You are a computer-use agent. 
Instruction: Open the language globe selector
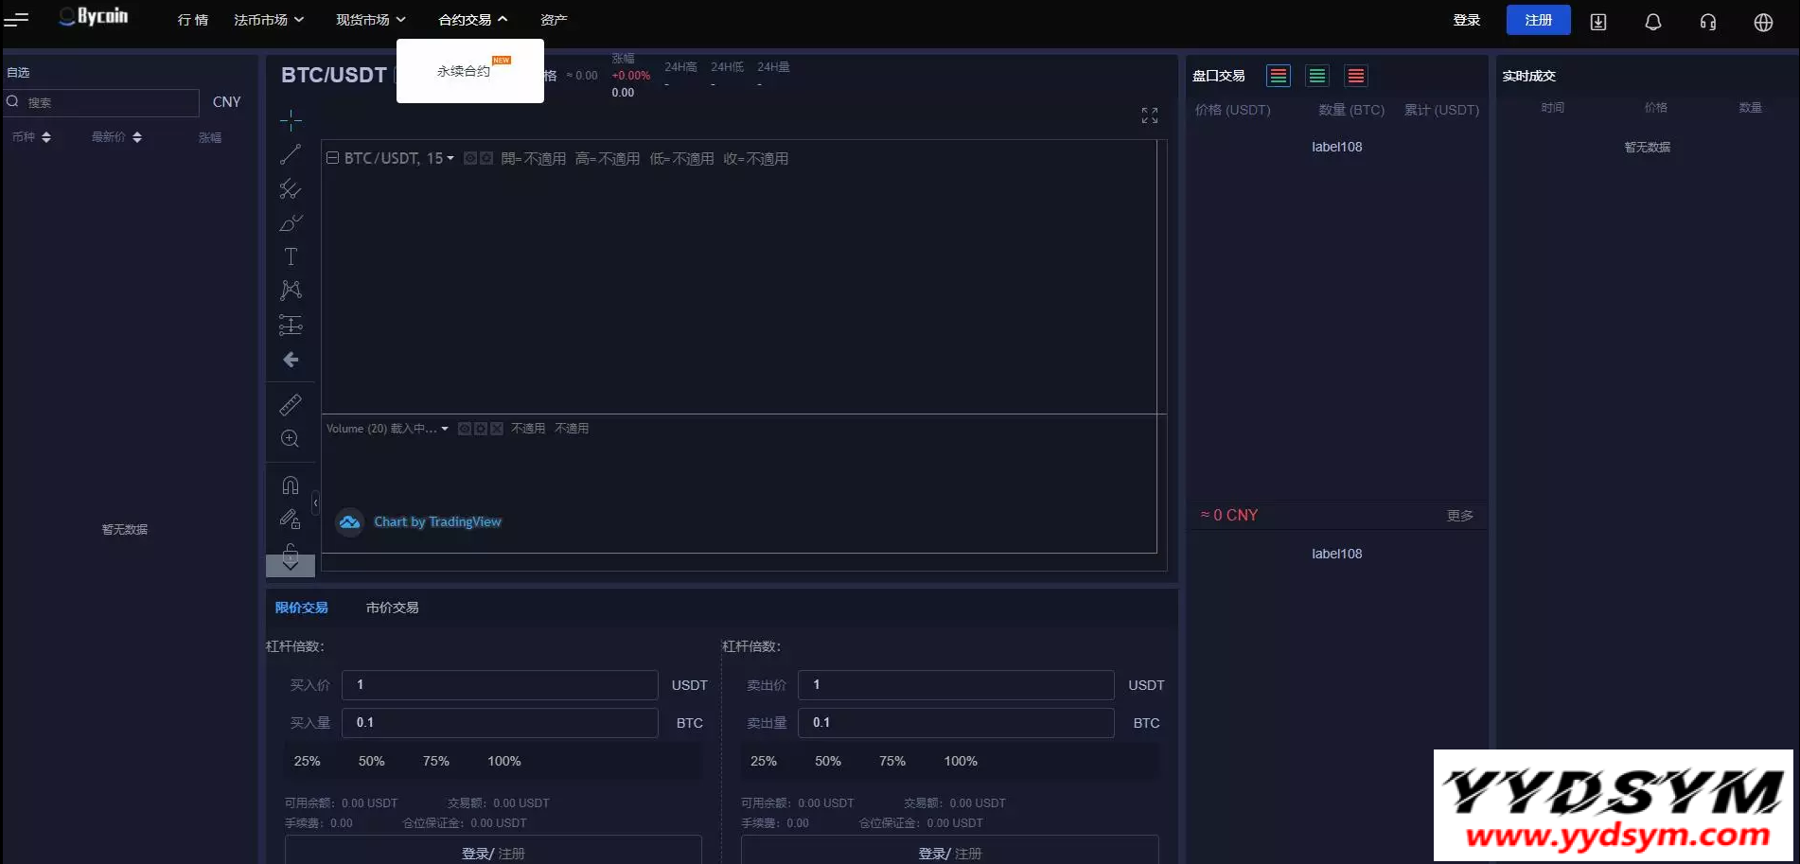[x=1762, y=22]
